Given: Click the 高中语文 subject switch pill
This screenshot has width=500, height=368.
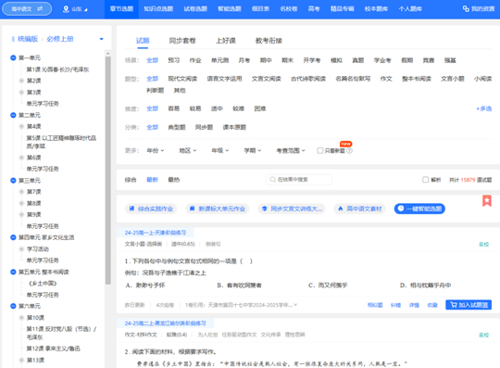Looking at the screenshot, I should tap(27, 9).
